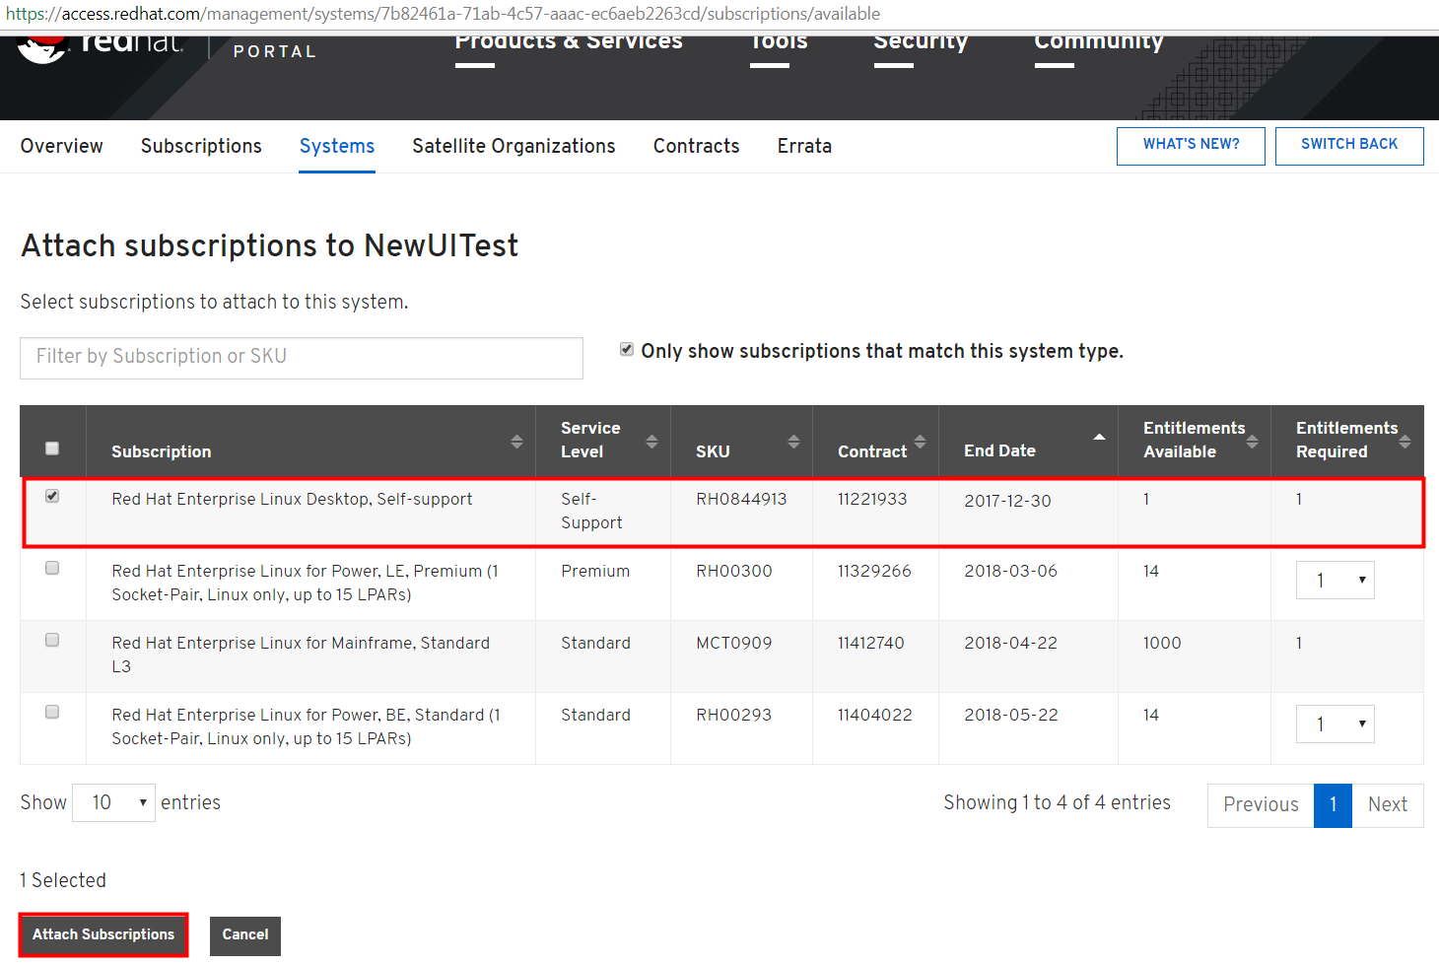Open the Show entries count dropdown

tap(114, 802)
